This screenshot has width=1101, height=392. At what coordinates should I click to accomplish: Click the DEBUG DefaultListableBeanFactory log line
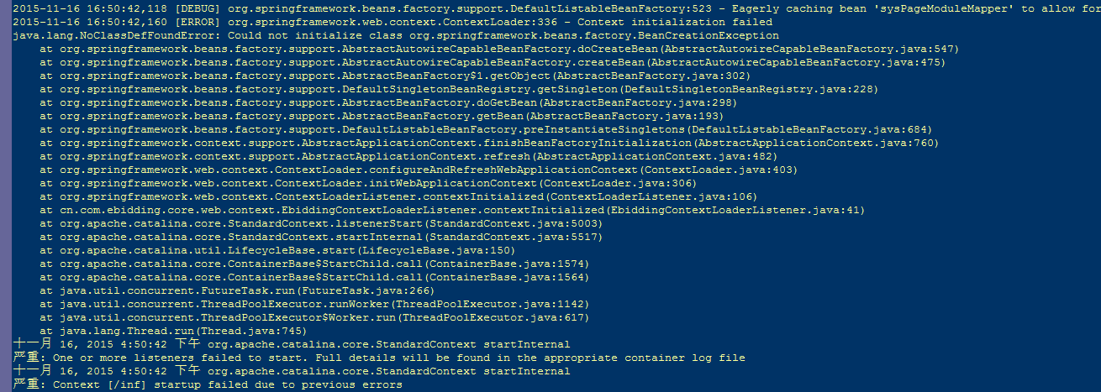point(557,9)
